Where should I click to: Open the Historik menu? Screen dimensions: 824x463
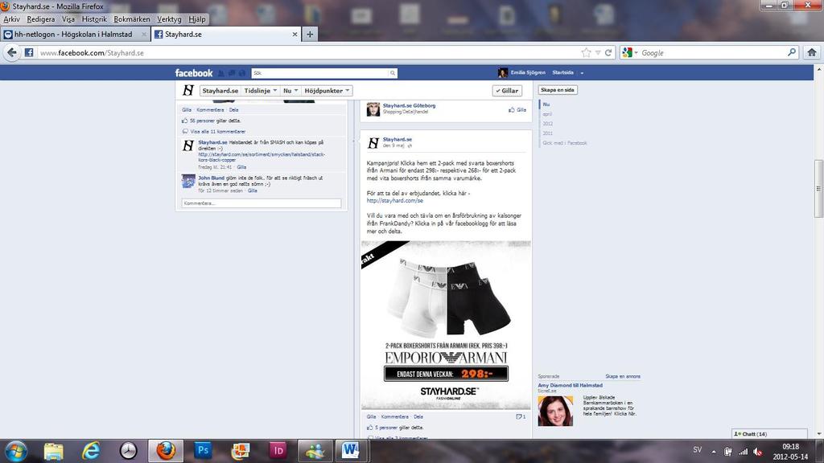pos(94,19)
